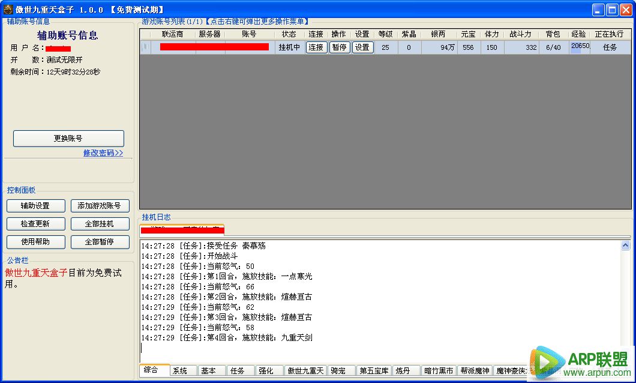Click the log line 接受任务 秦慕殇

[x=203, y=246]
